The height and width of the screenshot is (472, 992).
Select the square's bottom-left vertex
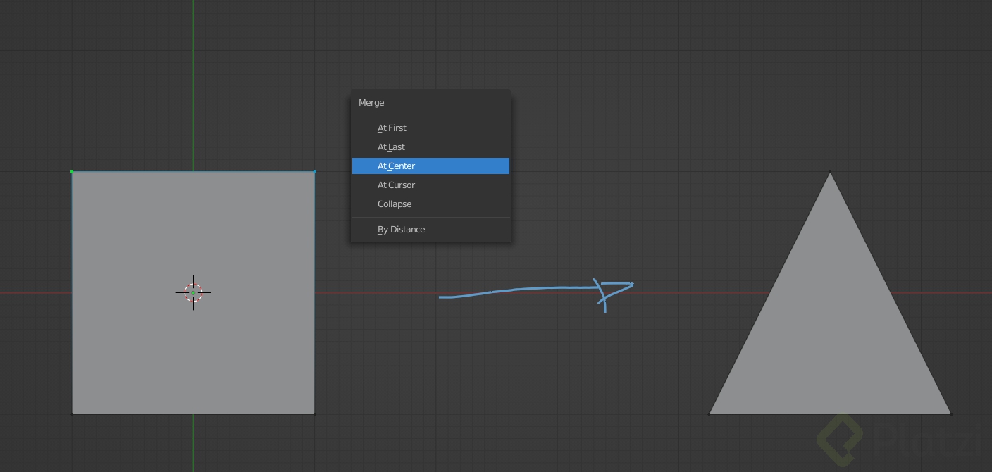tap(72, 414)
